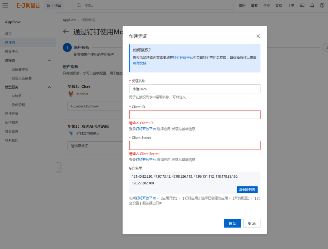Copy the IP list with 复制IP列表
The height and width of the screenshot is (249, 328).
247,190
